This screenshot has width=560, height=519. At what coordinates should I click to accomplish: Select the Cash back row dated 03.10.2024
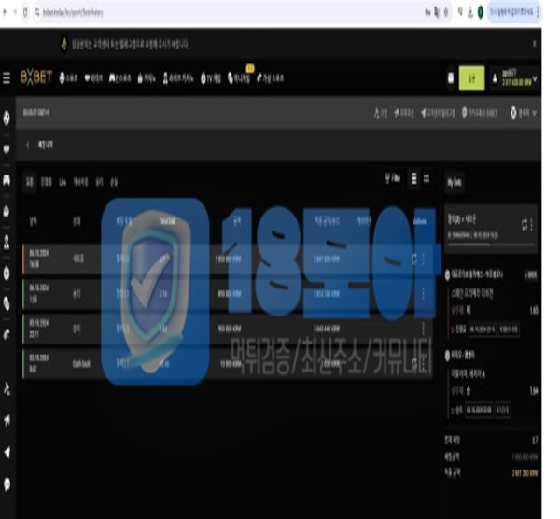pos(228,364)
